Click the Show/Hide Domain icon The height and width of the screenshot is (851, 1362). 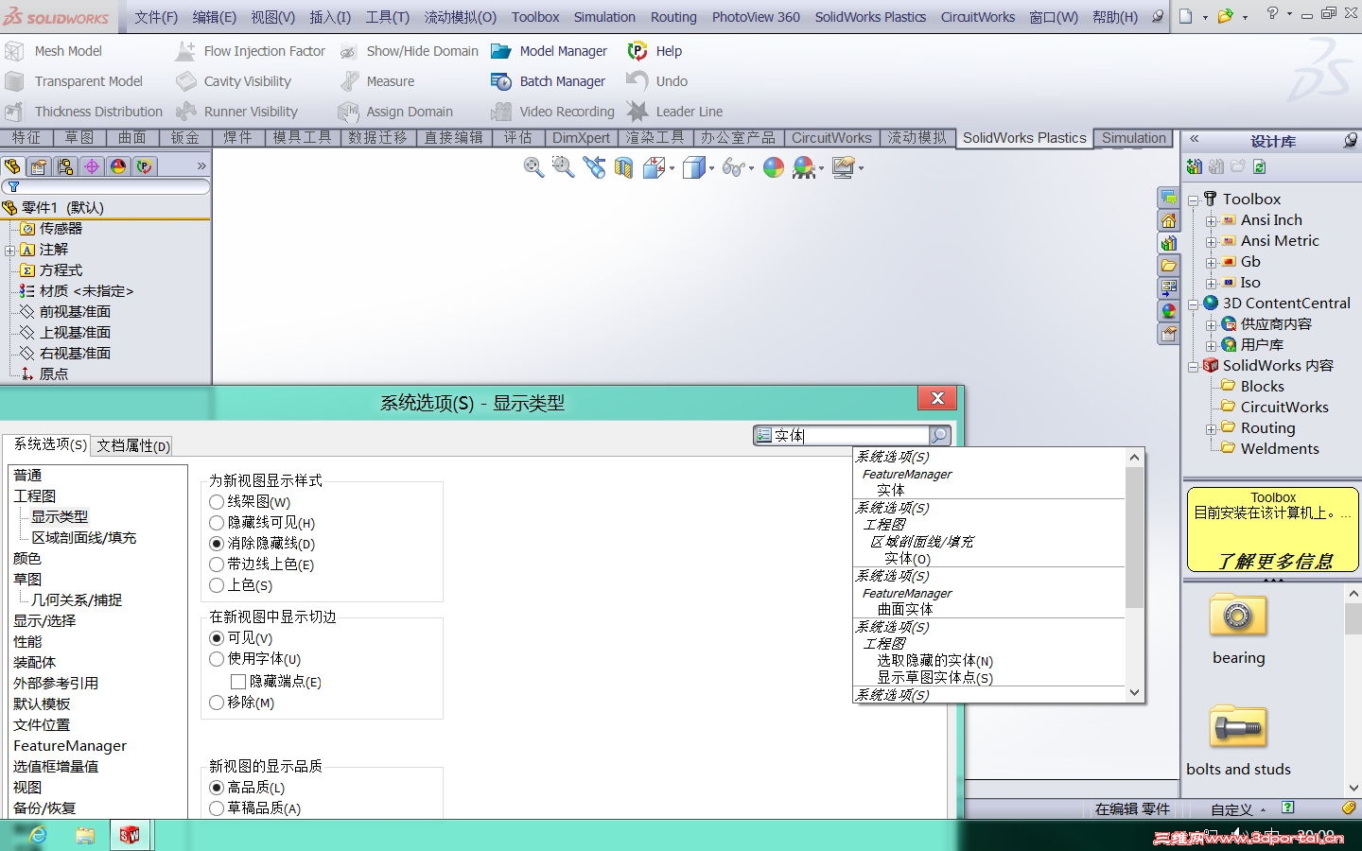click(348, 51)
